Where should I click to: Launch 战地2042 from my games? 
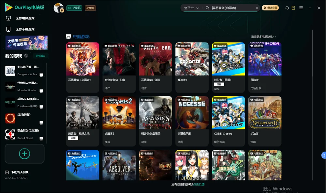(24, 102)
